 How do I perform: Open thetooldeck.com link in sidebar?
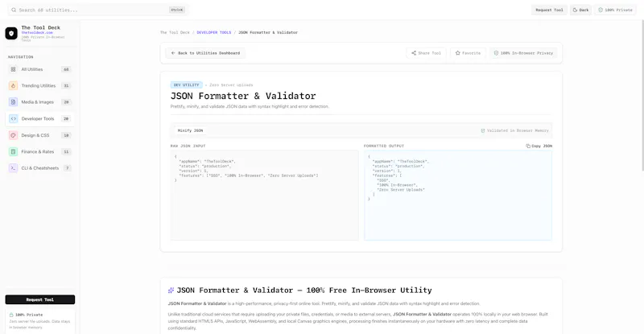(37, 32)
